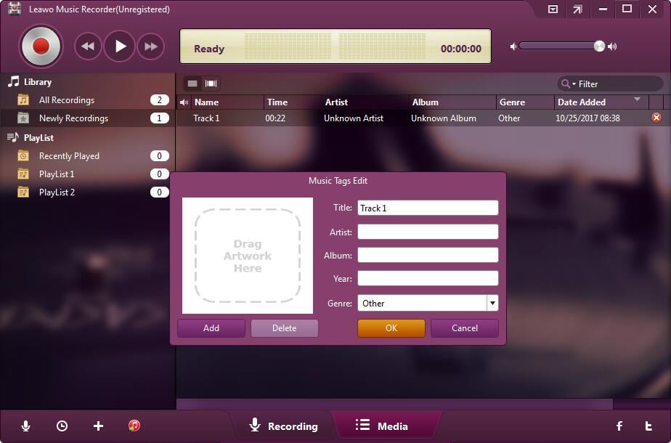Image resolution: width=671 pixels, height=443 pixels.
Task: Click the plus icon to add a recording
Action: (98, 426)
